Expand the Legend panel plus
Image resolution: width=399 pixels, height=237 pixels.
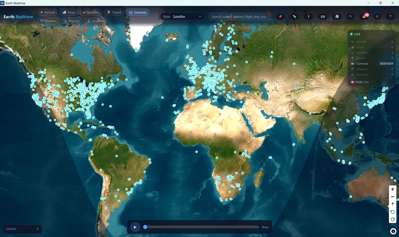click(38, 229)
